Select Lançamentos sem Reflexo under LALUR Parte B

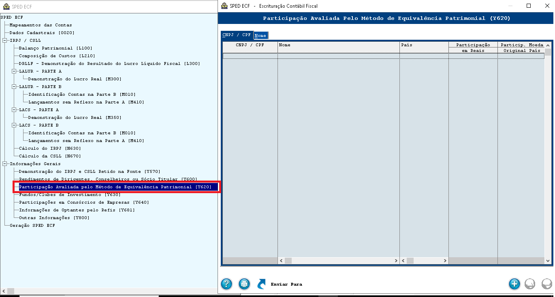pyautogui.click(x=86, y=102)
